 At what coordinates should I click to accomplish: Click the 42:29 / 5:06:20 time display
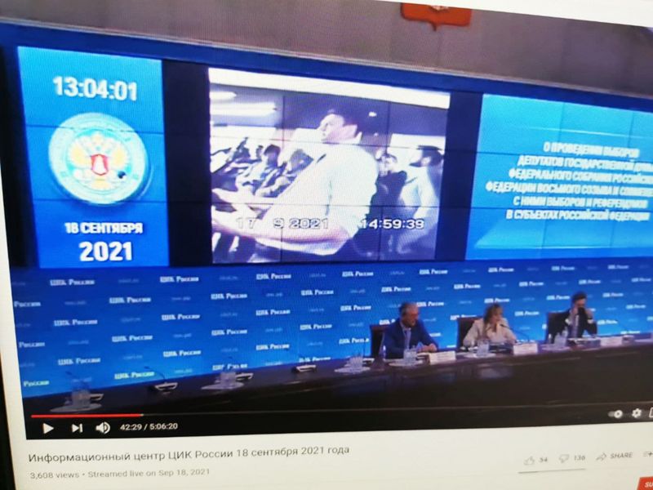click(x=149, y=426)
